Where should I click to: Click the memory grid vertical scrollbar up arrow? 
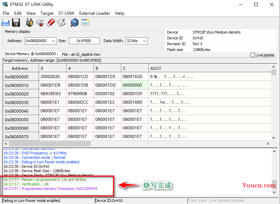point(273,67)
